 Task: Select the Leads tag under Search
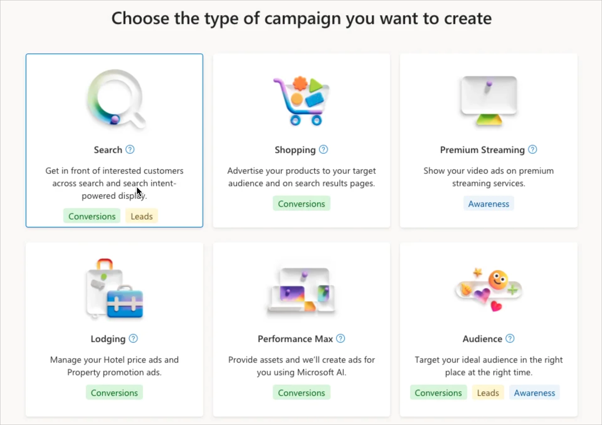point(141,216)
